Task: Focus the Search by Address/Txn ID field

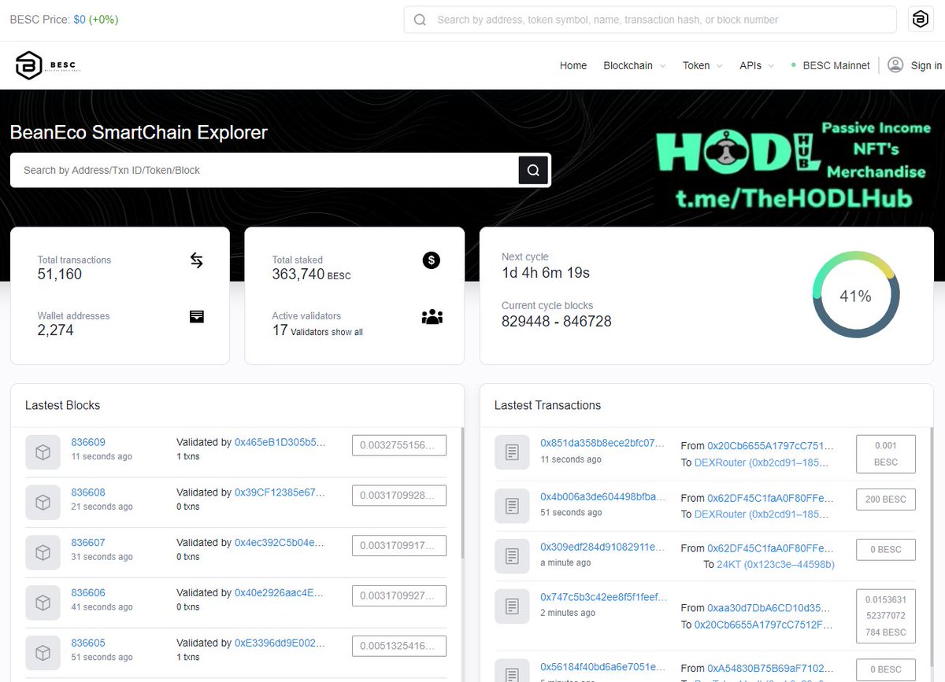Action: 264,170
